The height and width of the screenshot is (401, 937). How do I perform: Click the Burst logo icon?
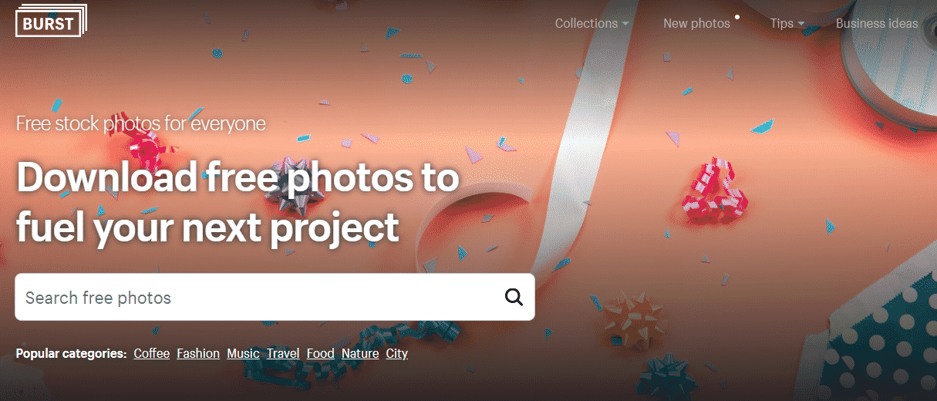pyautogui.click(x=51, y=22)
